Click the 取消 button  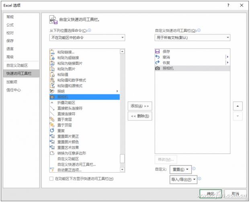[236, 194]
